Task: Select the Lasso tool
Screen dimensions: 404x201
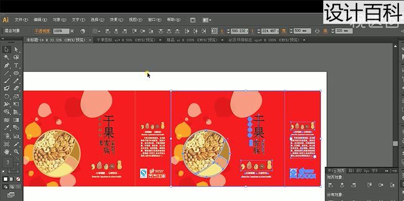Action: (16, 57)
